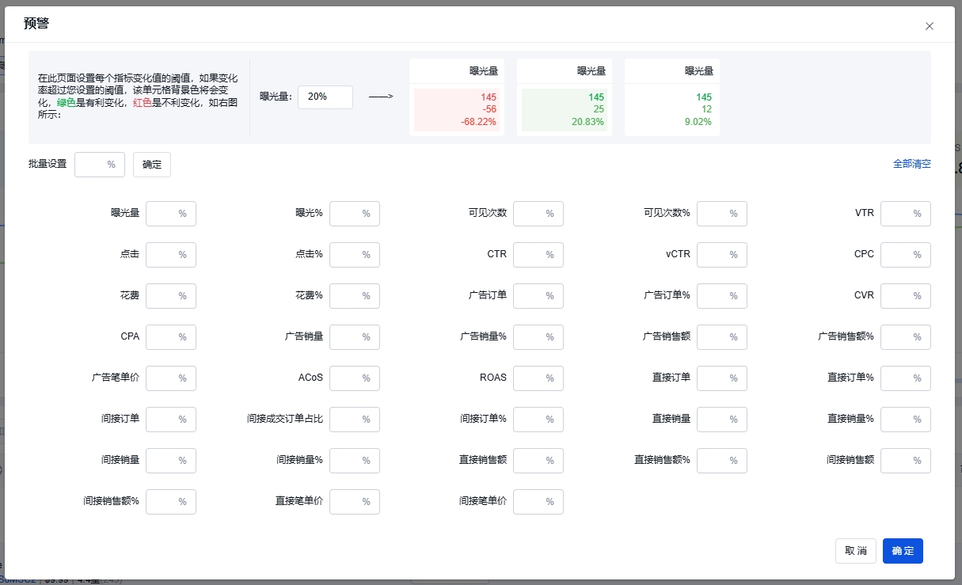Click the 间接成交订单占比 input box
Viewport: 962px width, 585px height.
point(350,420)
